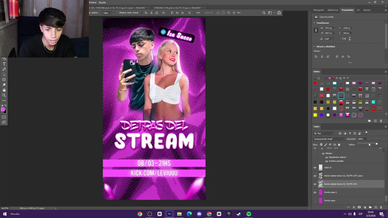
Task: Select the Hand tool
Action: (x=4, y=90)
